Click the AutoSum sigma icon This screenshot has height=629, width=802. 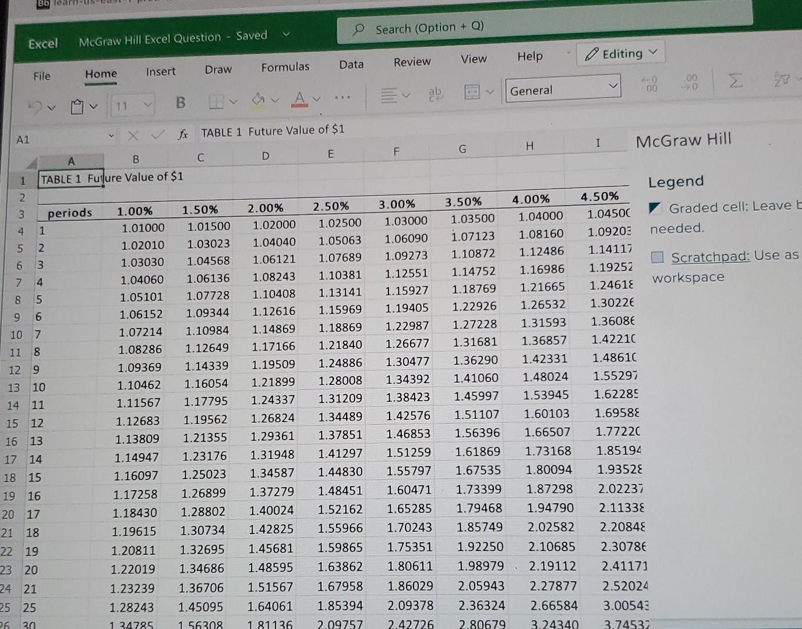click(x=735, y=82)
